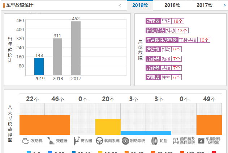Open the 变速器 异响 18个 fault tag
Image resolution: width=228 pixels, height=153 pixels.
click(x=165, y=21)
